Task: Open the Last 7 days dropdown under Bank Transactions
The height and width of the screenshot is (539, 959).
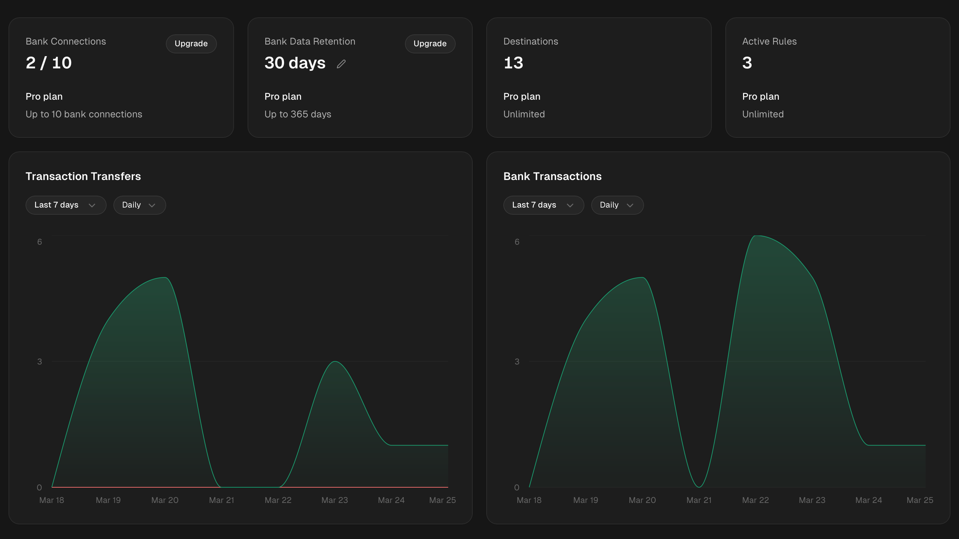Action: coord(543,205)
